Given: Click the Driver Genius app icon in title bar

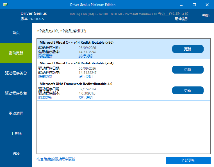Looking at the screenshot, I should 5,4.
